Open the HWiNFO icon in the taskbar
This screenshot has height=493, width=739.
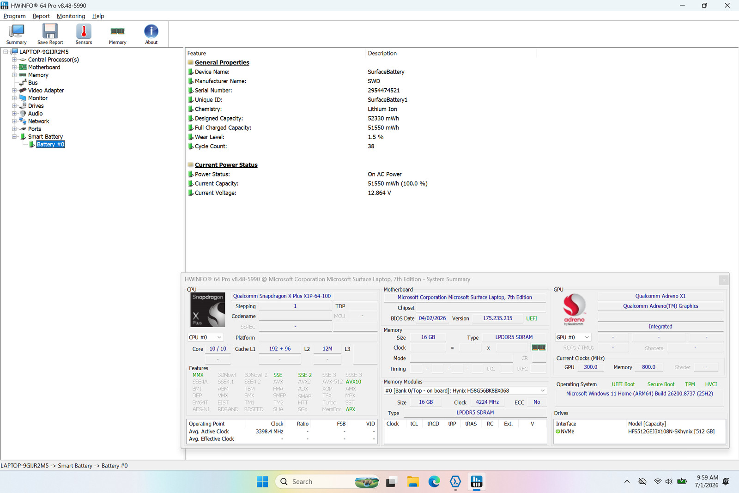[476, 481]
